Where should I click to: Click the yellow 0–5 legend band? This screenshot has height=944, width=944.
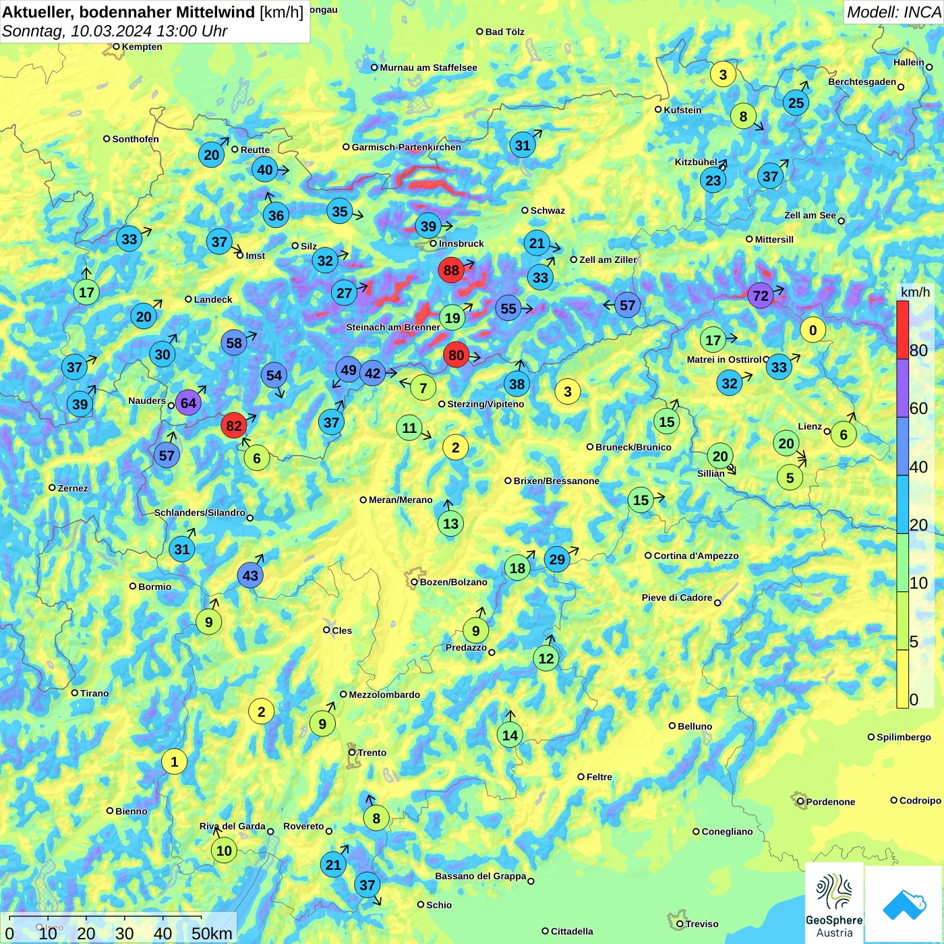coord(902,679)
